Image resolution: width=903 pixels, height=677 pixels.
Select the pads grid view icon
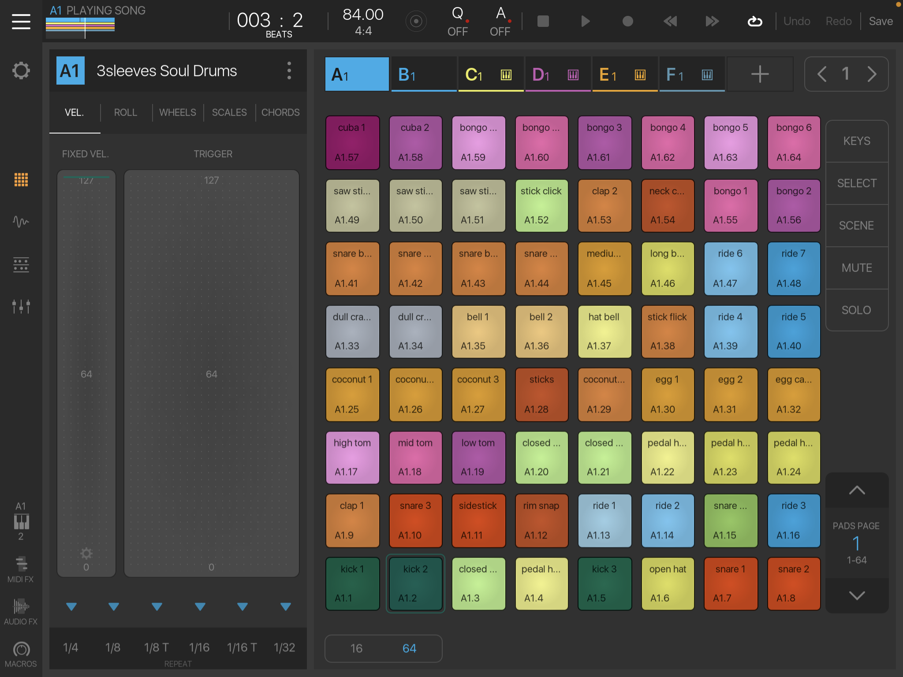[21, 180]
